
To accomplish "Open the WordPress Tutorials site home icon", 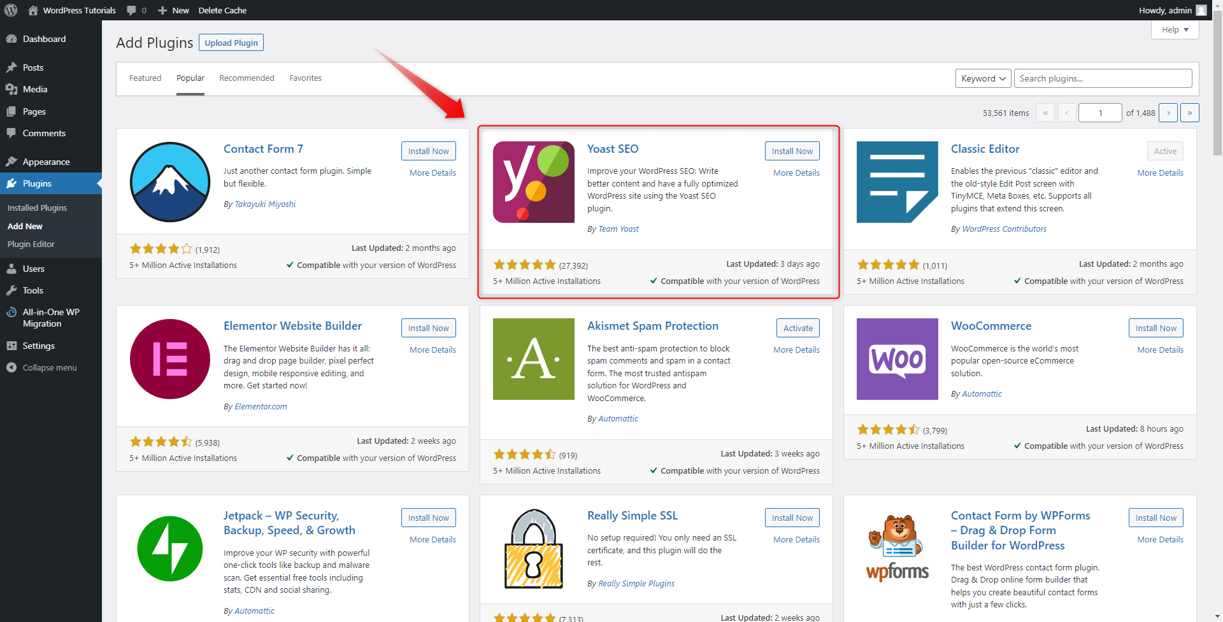I will click(33, 10).
